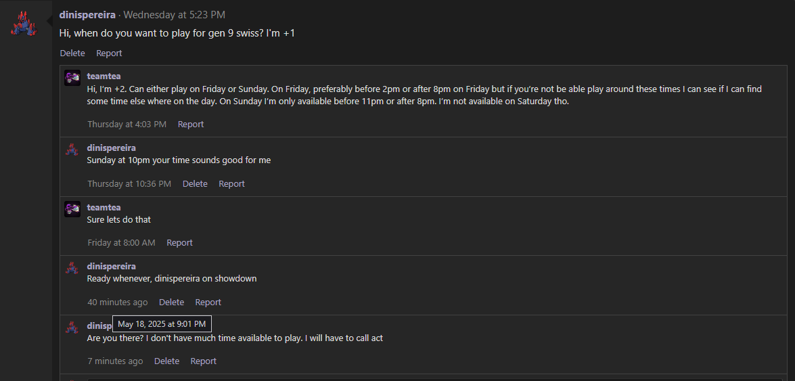Report the main profile post

pyautogui.click(x=109, y=53)
